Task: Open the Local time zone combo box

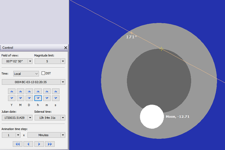Action: click(x=26, y=74)
